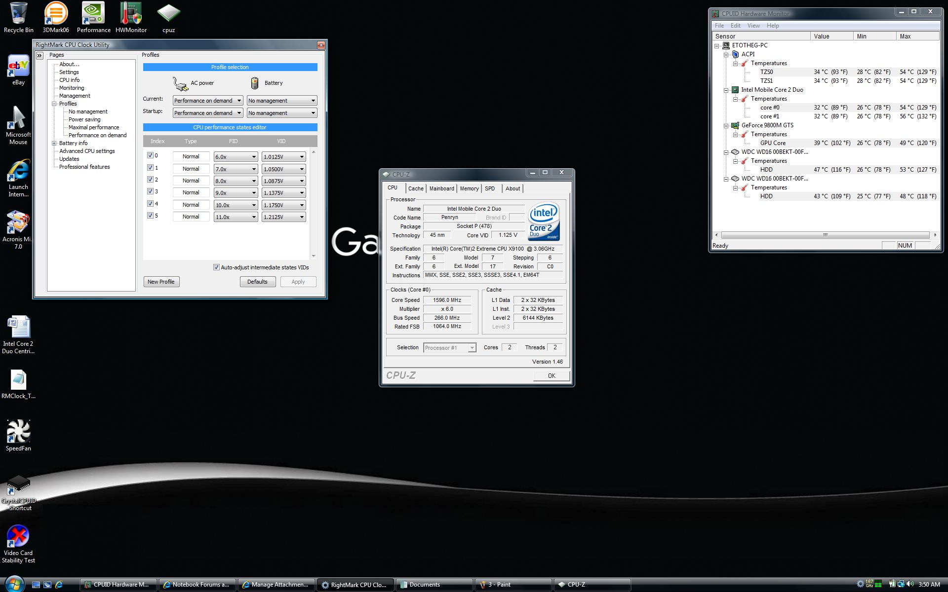Switch to the Documents taskbar button
Screen dimensions: 948x592
434,585
